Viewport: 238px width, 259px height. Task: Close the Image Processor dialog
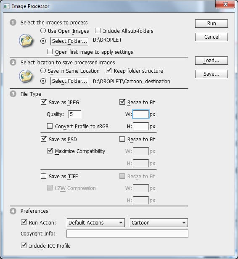[225, 4]
